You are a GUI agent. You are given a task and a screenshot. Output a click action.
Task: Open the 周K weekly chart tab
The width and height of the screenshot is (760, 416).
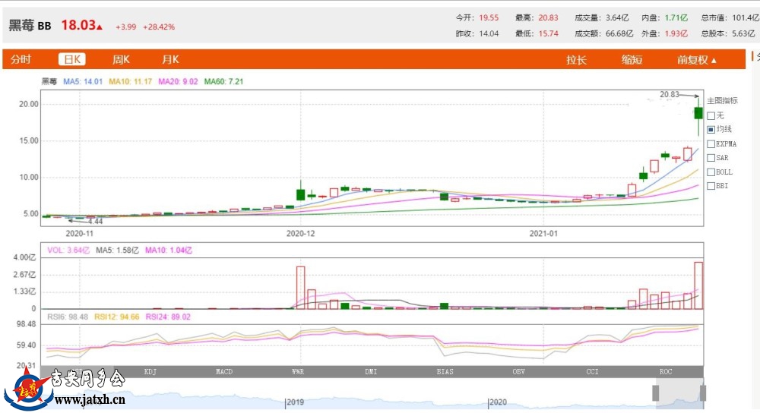click(121, 59)
